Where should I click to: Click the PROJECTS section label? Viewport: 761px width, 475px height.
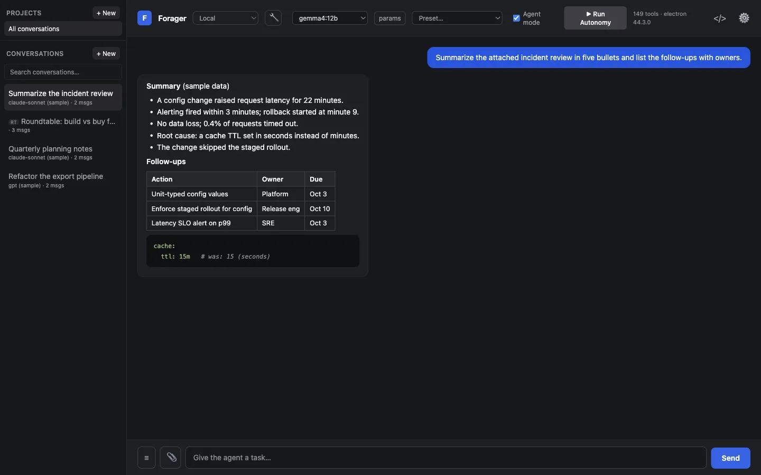(24, 13)
